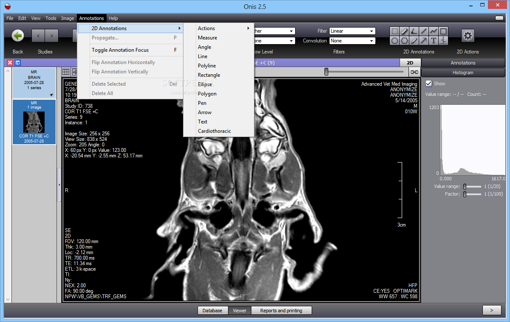Collapse the left study panel handle

point(59,185)
